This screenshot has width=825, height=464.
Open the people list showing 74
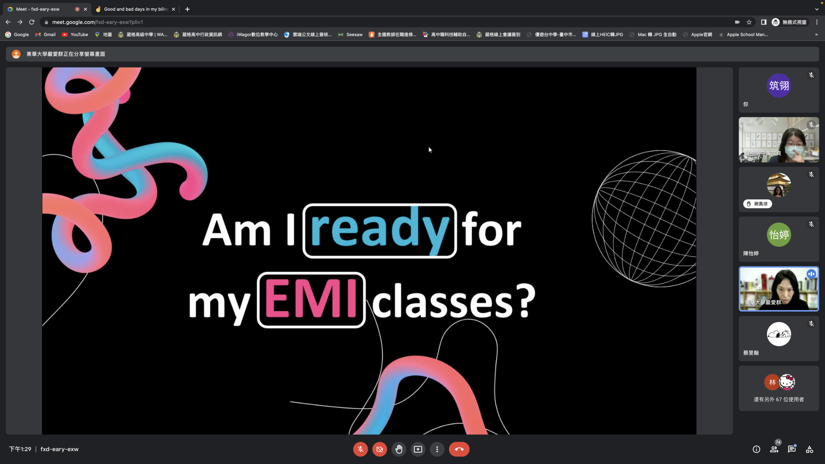774,449
